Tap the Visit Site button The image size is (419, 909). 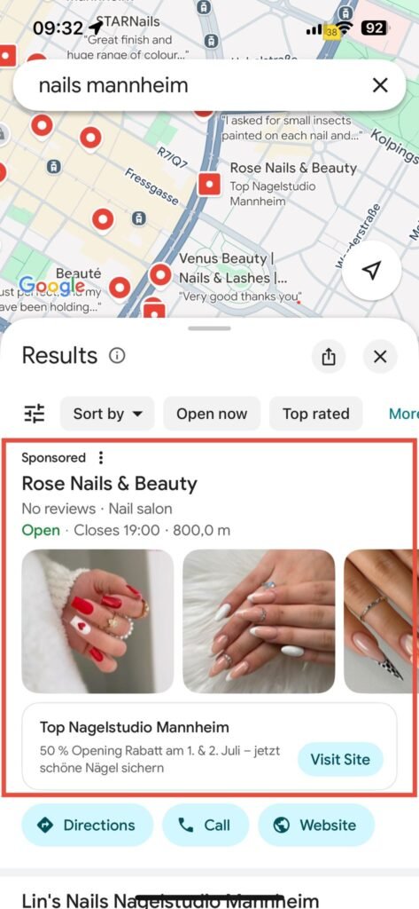[340, 760]
